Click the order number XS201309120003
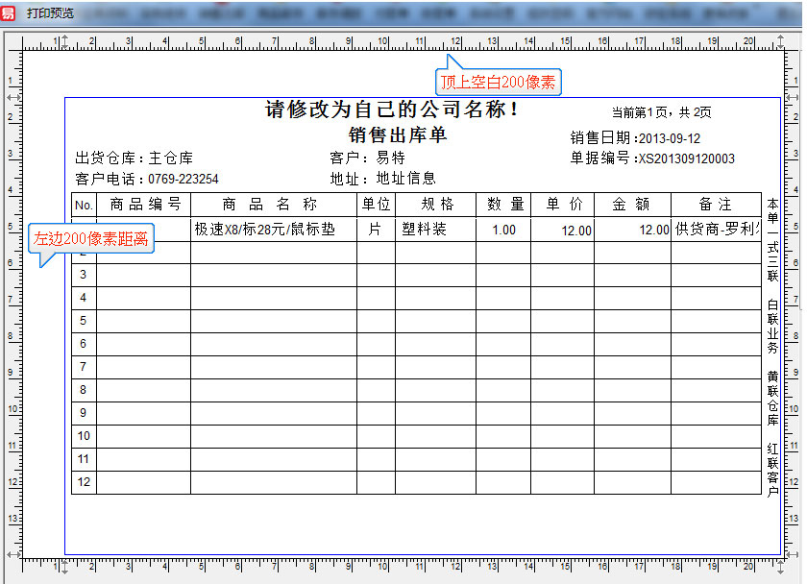 pos(687,158)
